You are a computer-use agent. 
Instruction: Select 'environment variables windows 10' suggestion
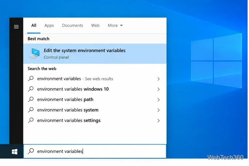pyautogui.click(x=95, y=89)
